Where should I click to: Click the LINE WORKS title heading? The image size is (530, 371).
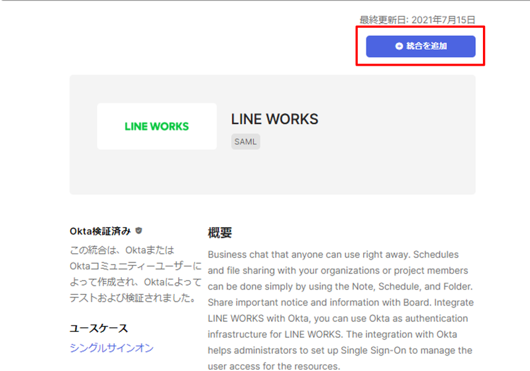pos(274,119)
